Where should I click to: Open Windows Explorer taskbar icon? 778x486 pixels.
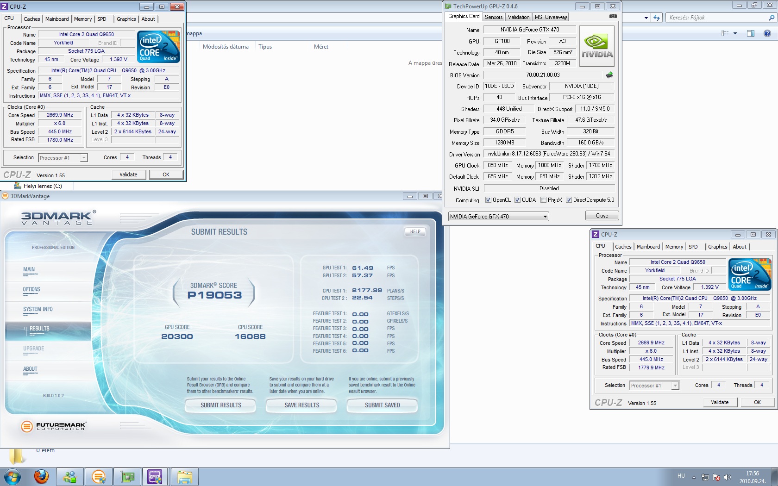click(185, 477)
